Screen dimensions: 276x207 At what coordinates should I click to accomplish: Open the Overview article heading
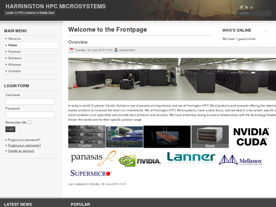click(x=78, y=42)
